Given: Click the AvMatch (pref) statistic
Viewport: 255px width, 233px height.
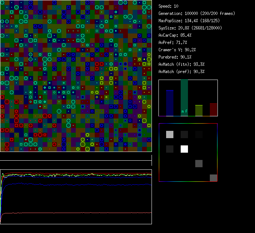Looking at the screenshot, I should point(181,72).
